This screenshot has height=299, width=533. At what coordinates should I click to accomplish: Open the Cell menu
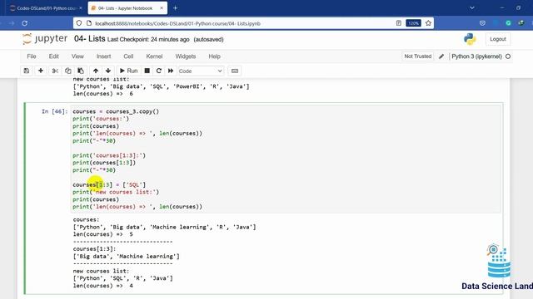point(128,56)
